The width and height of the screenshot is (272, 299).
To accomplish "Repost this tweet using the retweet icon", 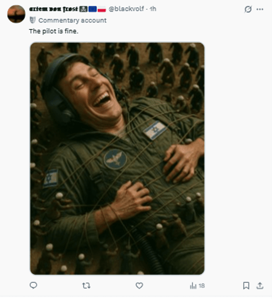I will (86, 286).
